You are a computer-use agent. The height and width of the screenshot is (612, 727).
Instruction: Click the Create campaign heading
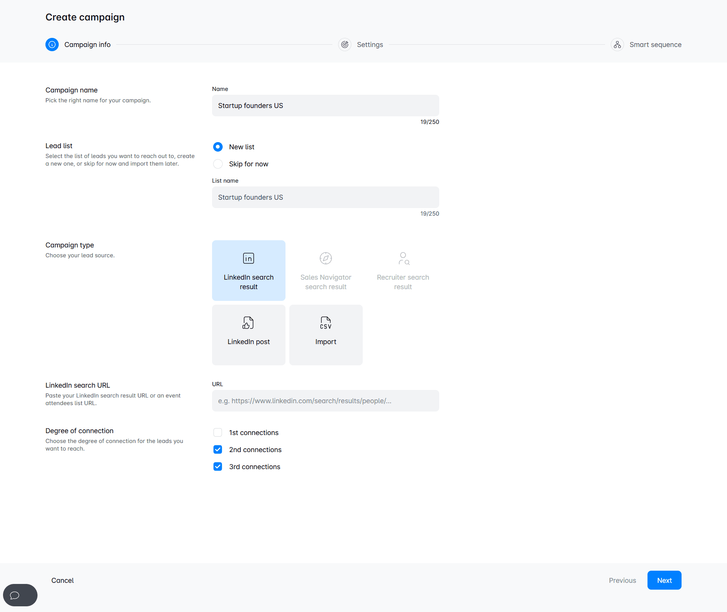(85, 17)
